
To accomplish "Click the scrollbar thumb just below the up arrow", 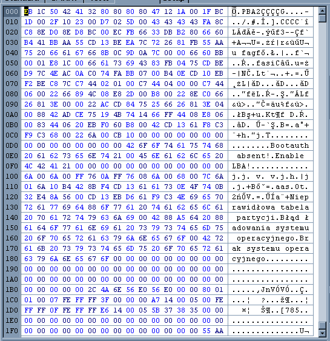I will 323,18.
